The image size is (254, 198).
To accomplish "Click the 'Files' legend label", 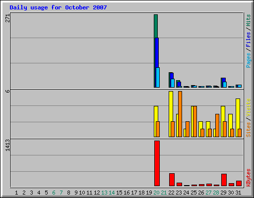I will point(248,39).
